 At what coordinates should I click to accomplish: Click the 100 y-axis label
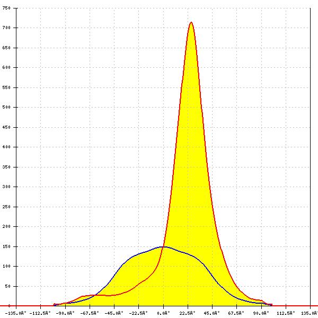coord(6,266)
